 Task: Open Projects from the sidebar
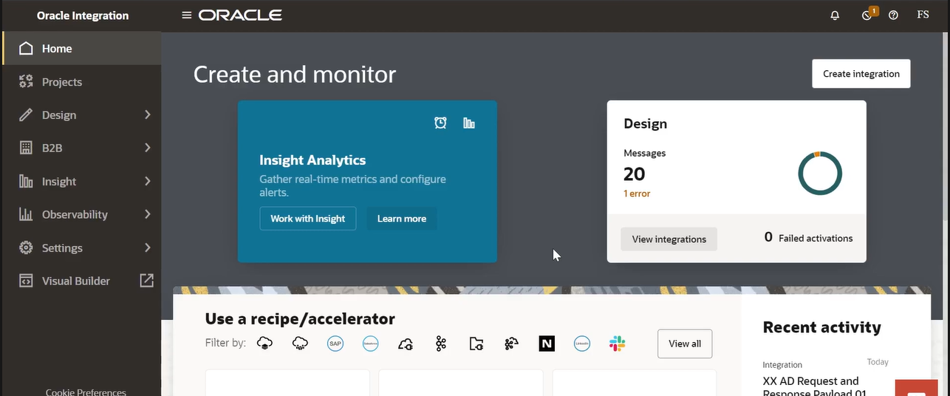tap(81, 82)
